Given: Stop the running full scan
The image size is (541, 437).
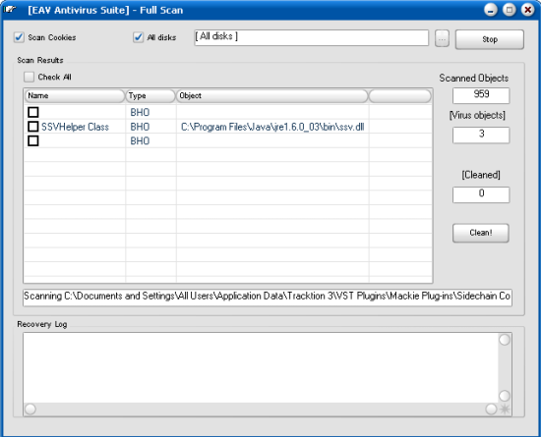Looking at the screenshot, I should click(490, 39).
